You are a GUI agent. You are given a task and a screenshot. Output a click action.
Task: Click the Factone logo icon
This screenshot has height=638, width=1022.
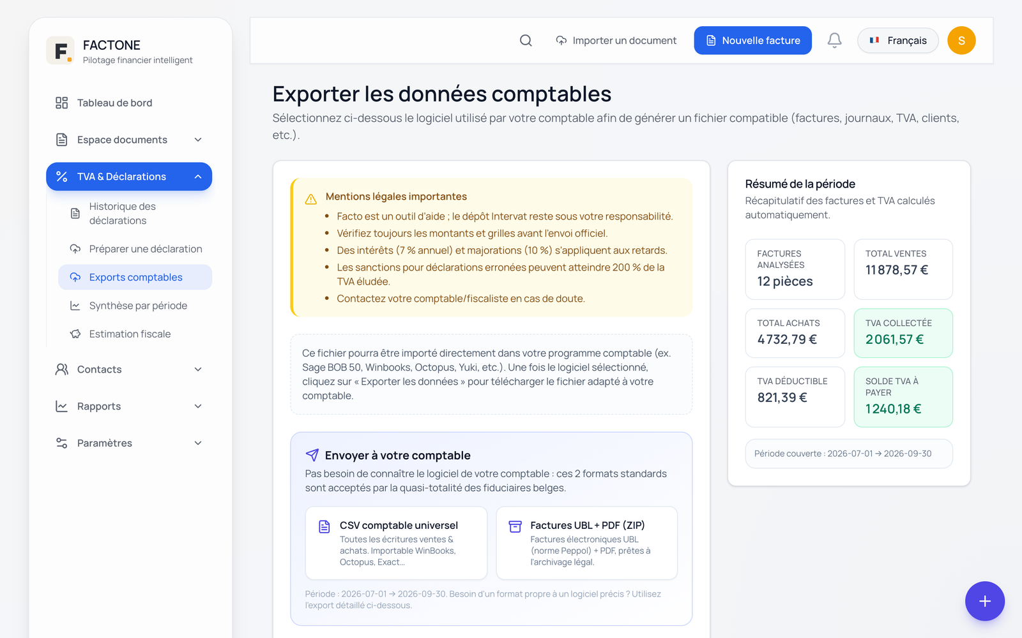(61, 50)
